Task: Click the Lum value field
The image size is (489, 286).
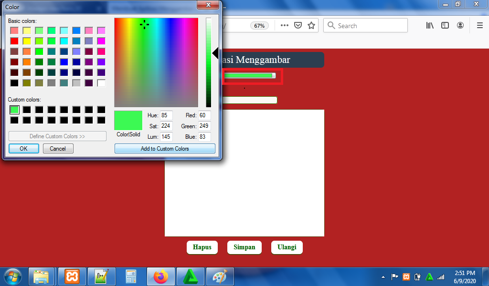Action: pyautogui.click(x=166, y=137)
